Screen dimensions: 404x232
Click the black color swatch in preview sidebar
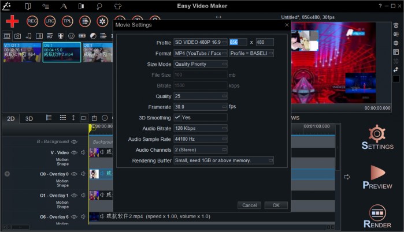point(396,78)
